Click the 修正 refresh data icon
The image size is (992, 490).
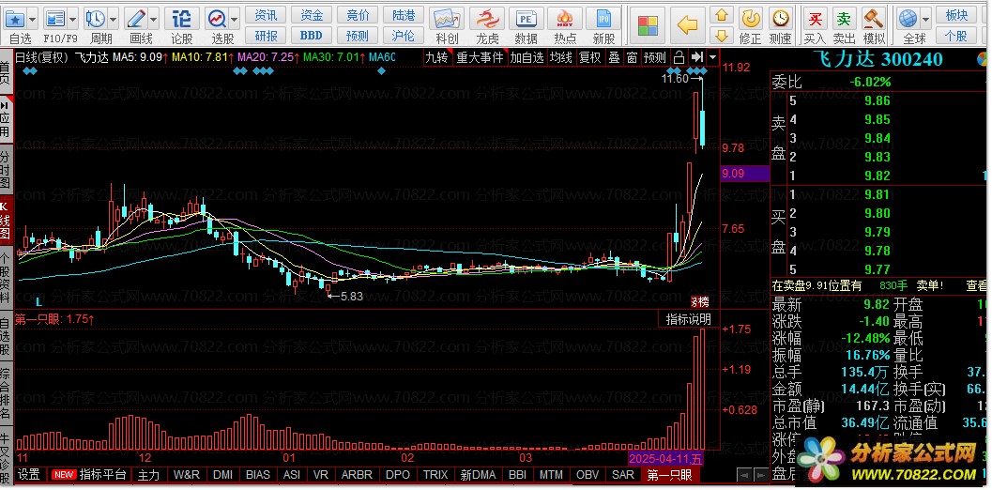(750, 18)
